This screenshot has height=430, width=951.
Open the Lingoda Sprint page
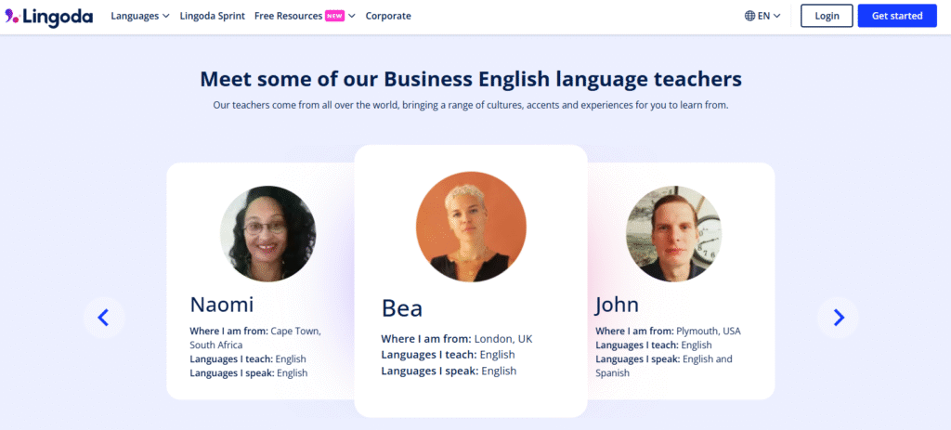212,16
